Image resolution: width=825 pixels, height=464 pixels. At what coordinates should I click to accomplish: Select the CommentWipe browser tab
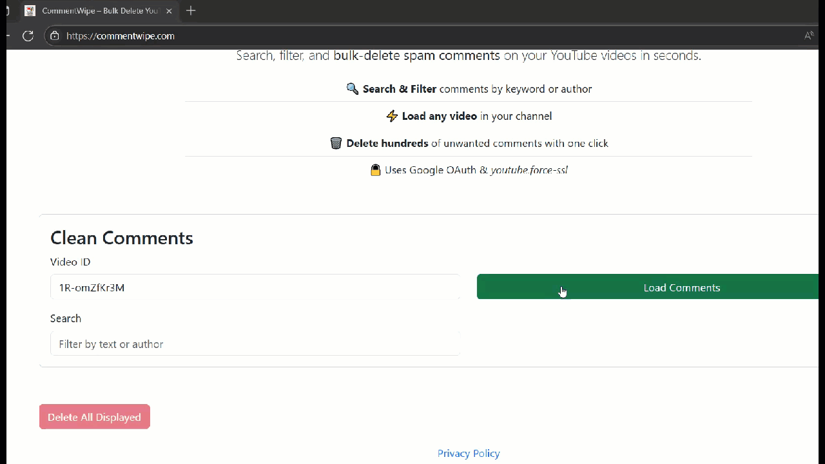(99, 11)
